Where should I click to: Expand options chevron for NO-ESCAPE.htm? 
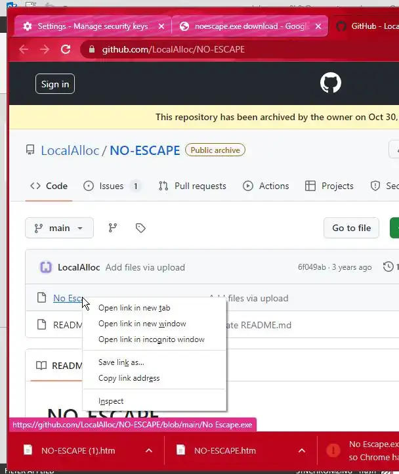302,450
